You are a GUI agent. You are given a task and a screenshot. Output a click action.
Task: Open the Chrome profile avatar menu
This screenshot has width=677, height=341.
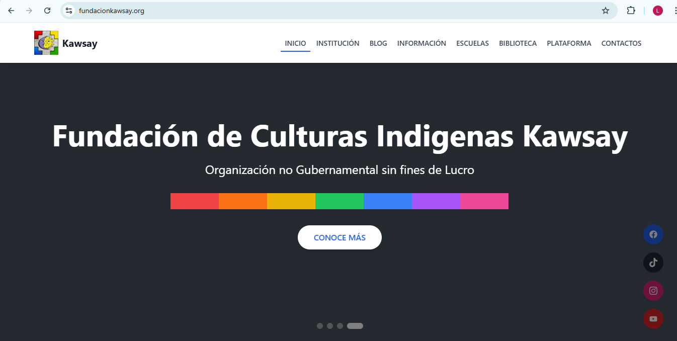coord(657,10)
